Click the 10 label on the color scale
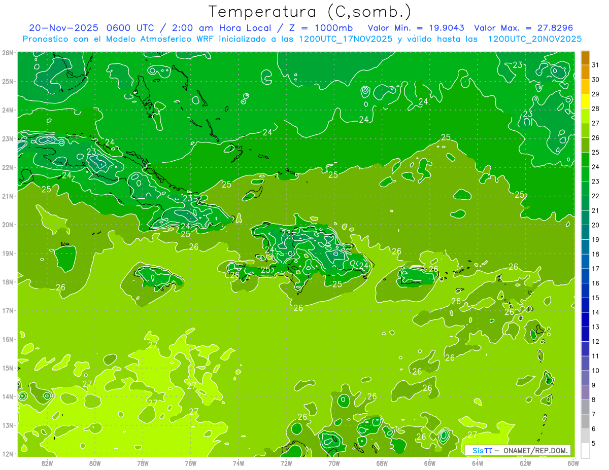 [596, 370]
